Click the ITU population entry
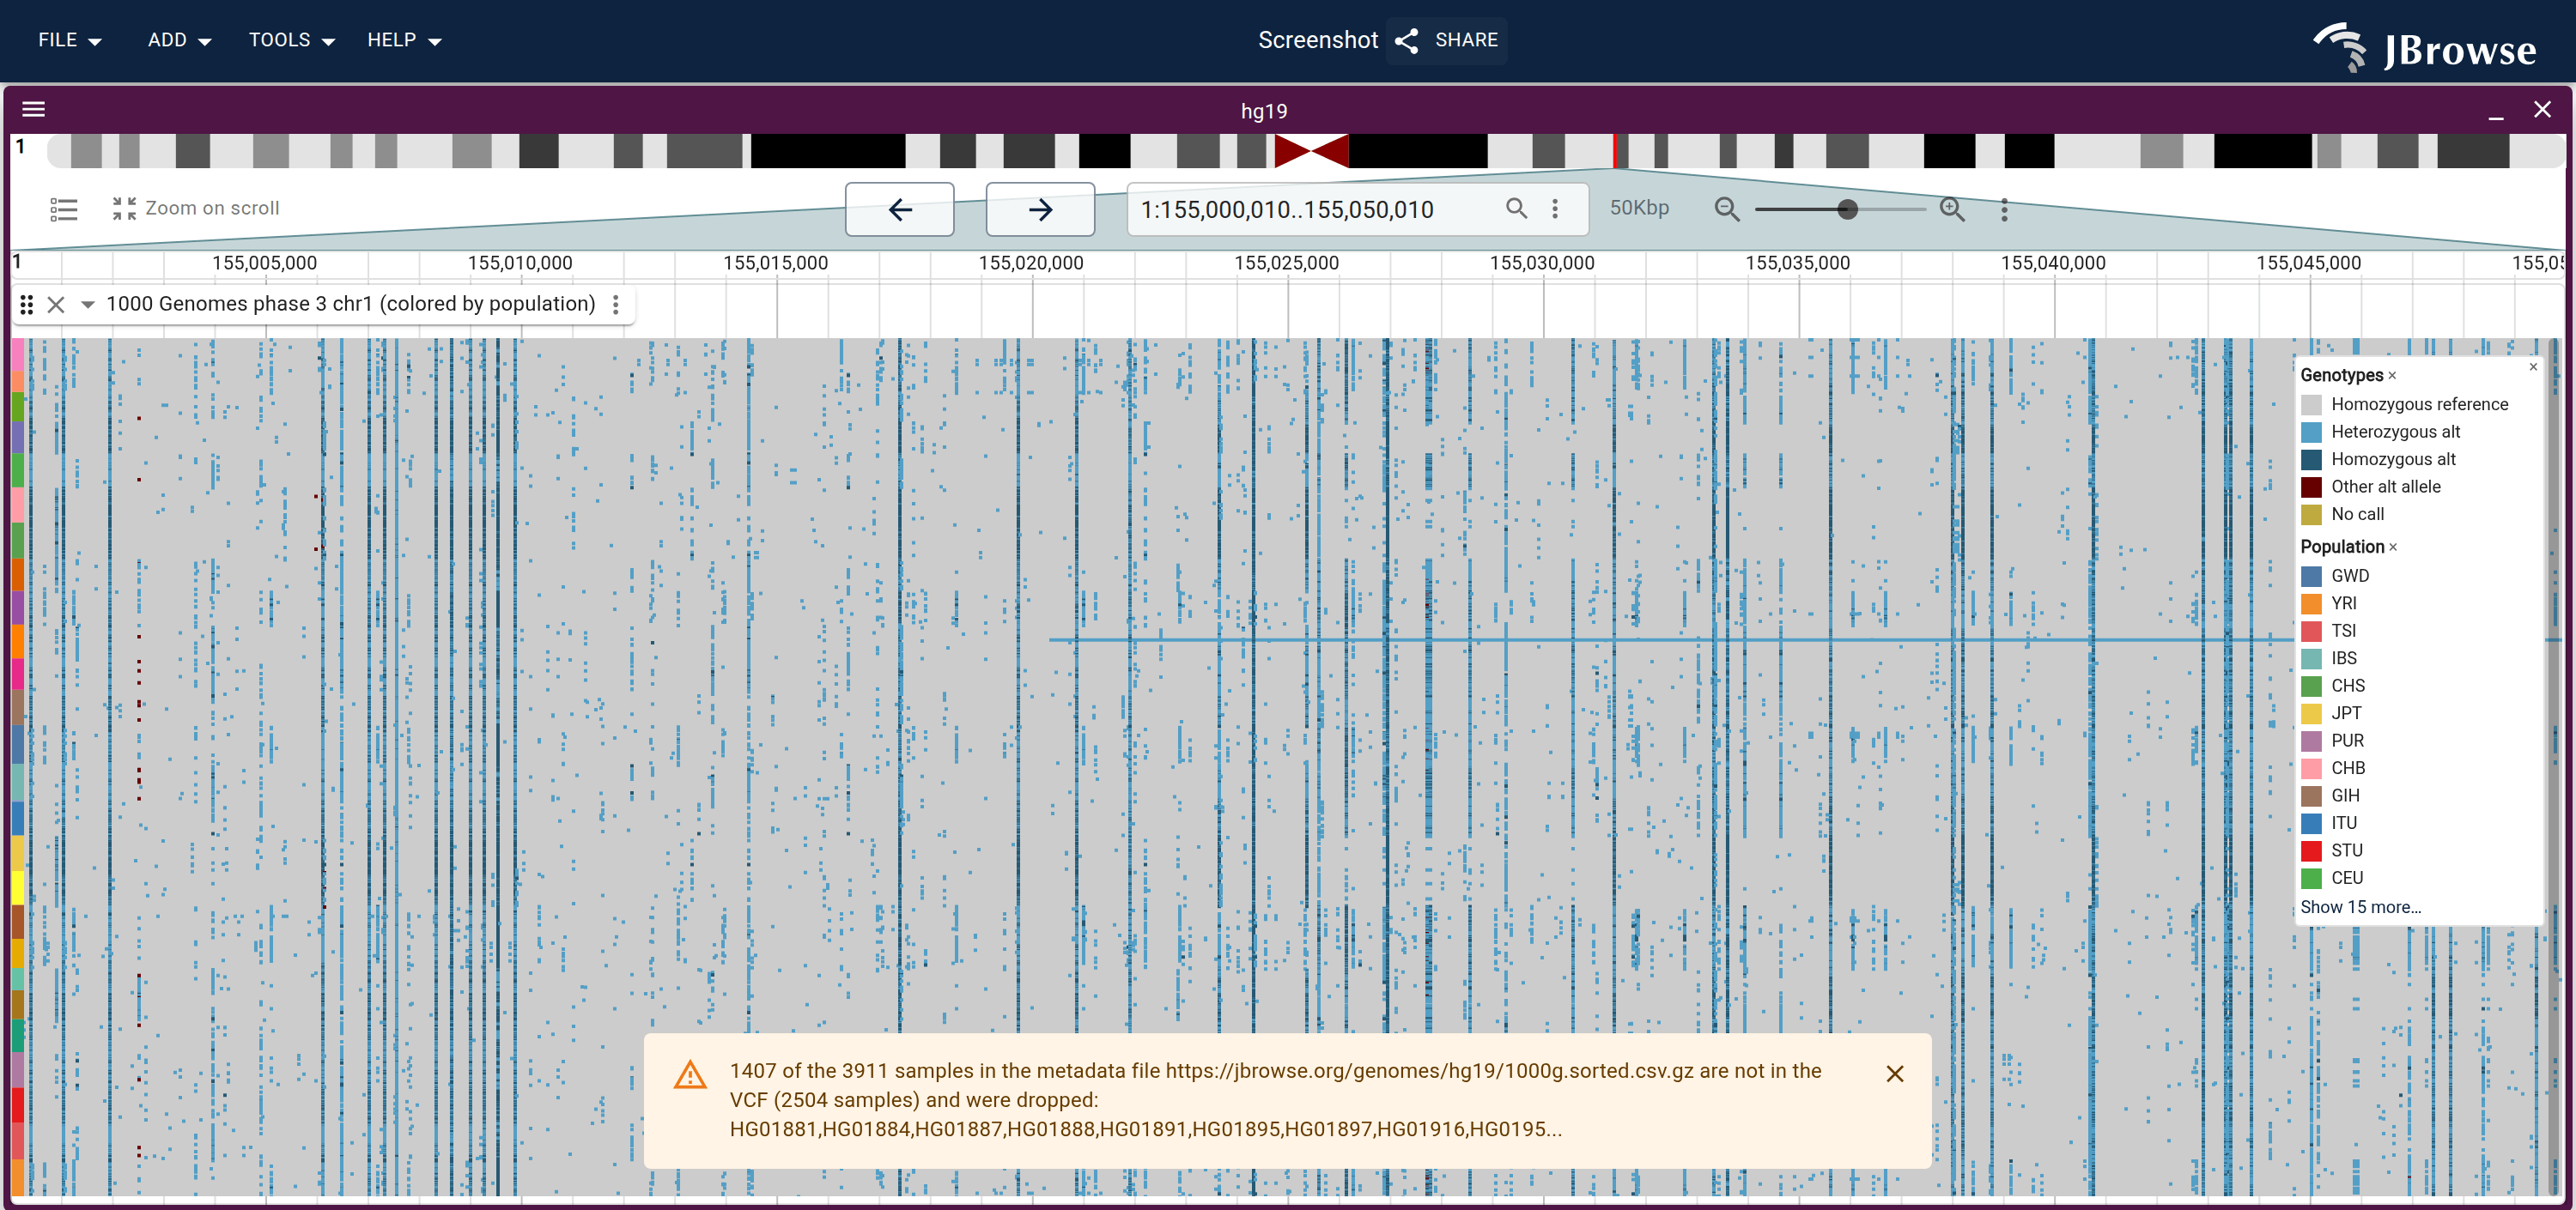The width and height of the screenshot is (2576, 1210). click(x=2330, y=823)
